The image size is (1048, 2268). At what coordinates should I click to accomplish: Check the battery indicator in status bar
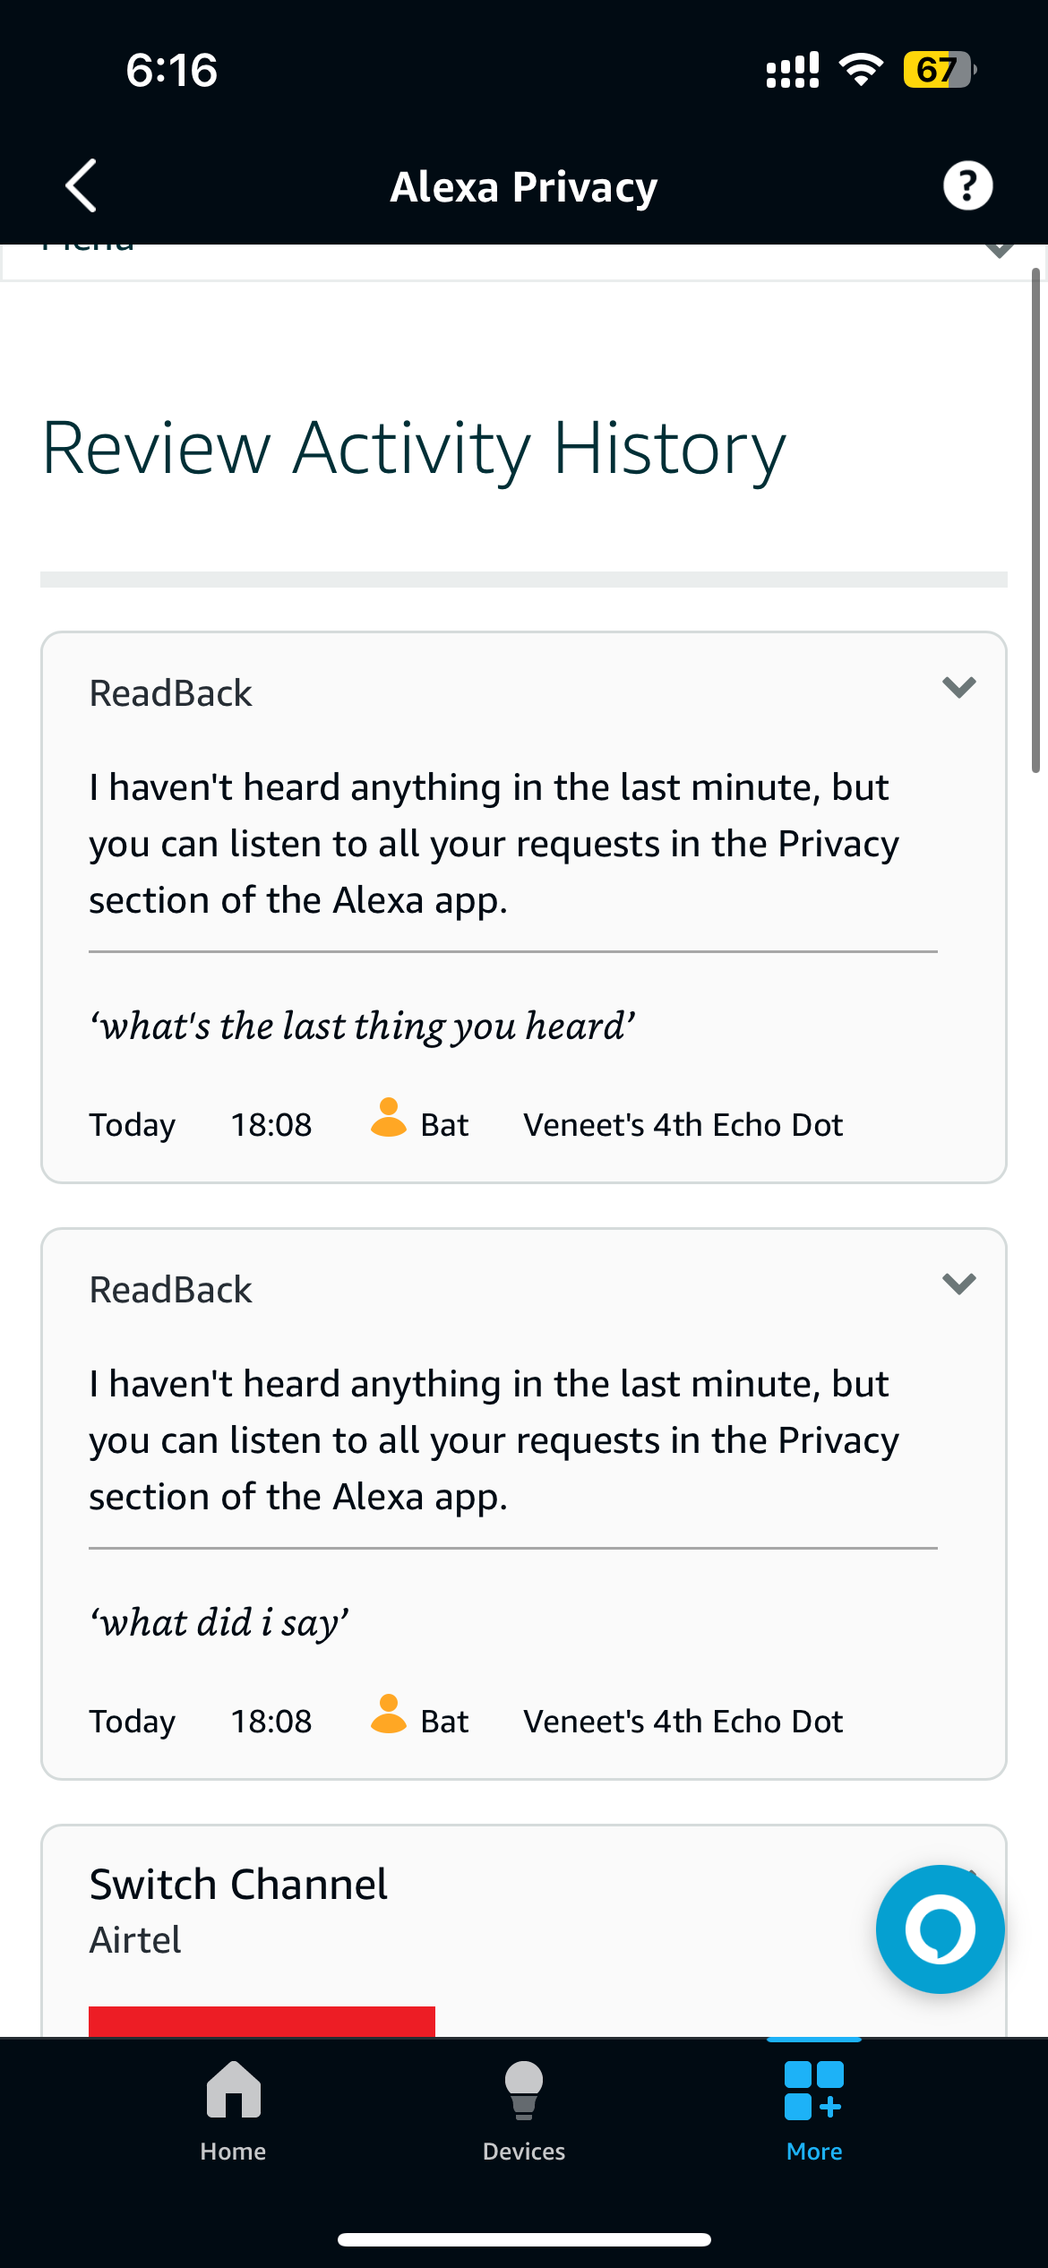939,70
